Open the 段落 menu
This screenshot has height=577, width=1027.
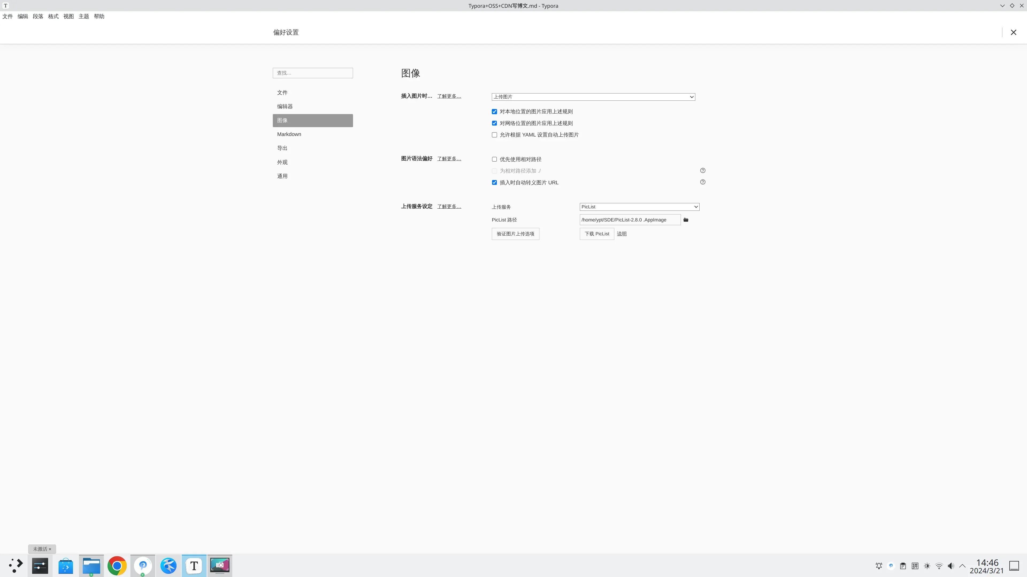(38, 16)
